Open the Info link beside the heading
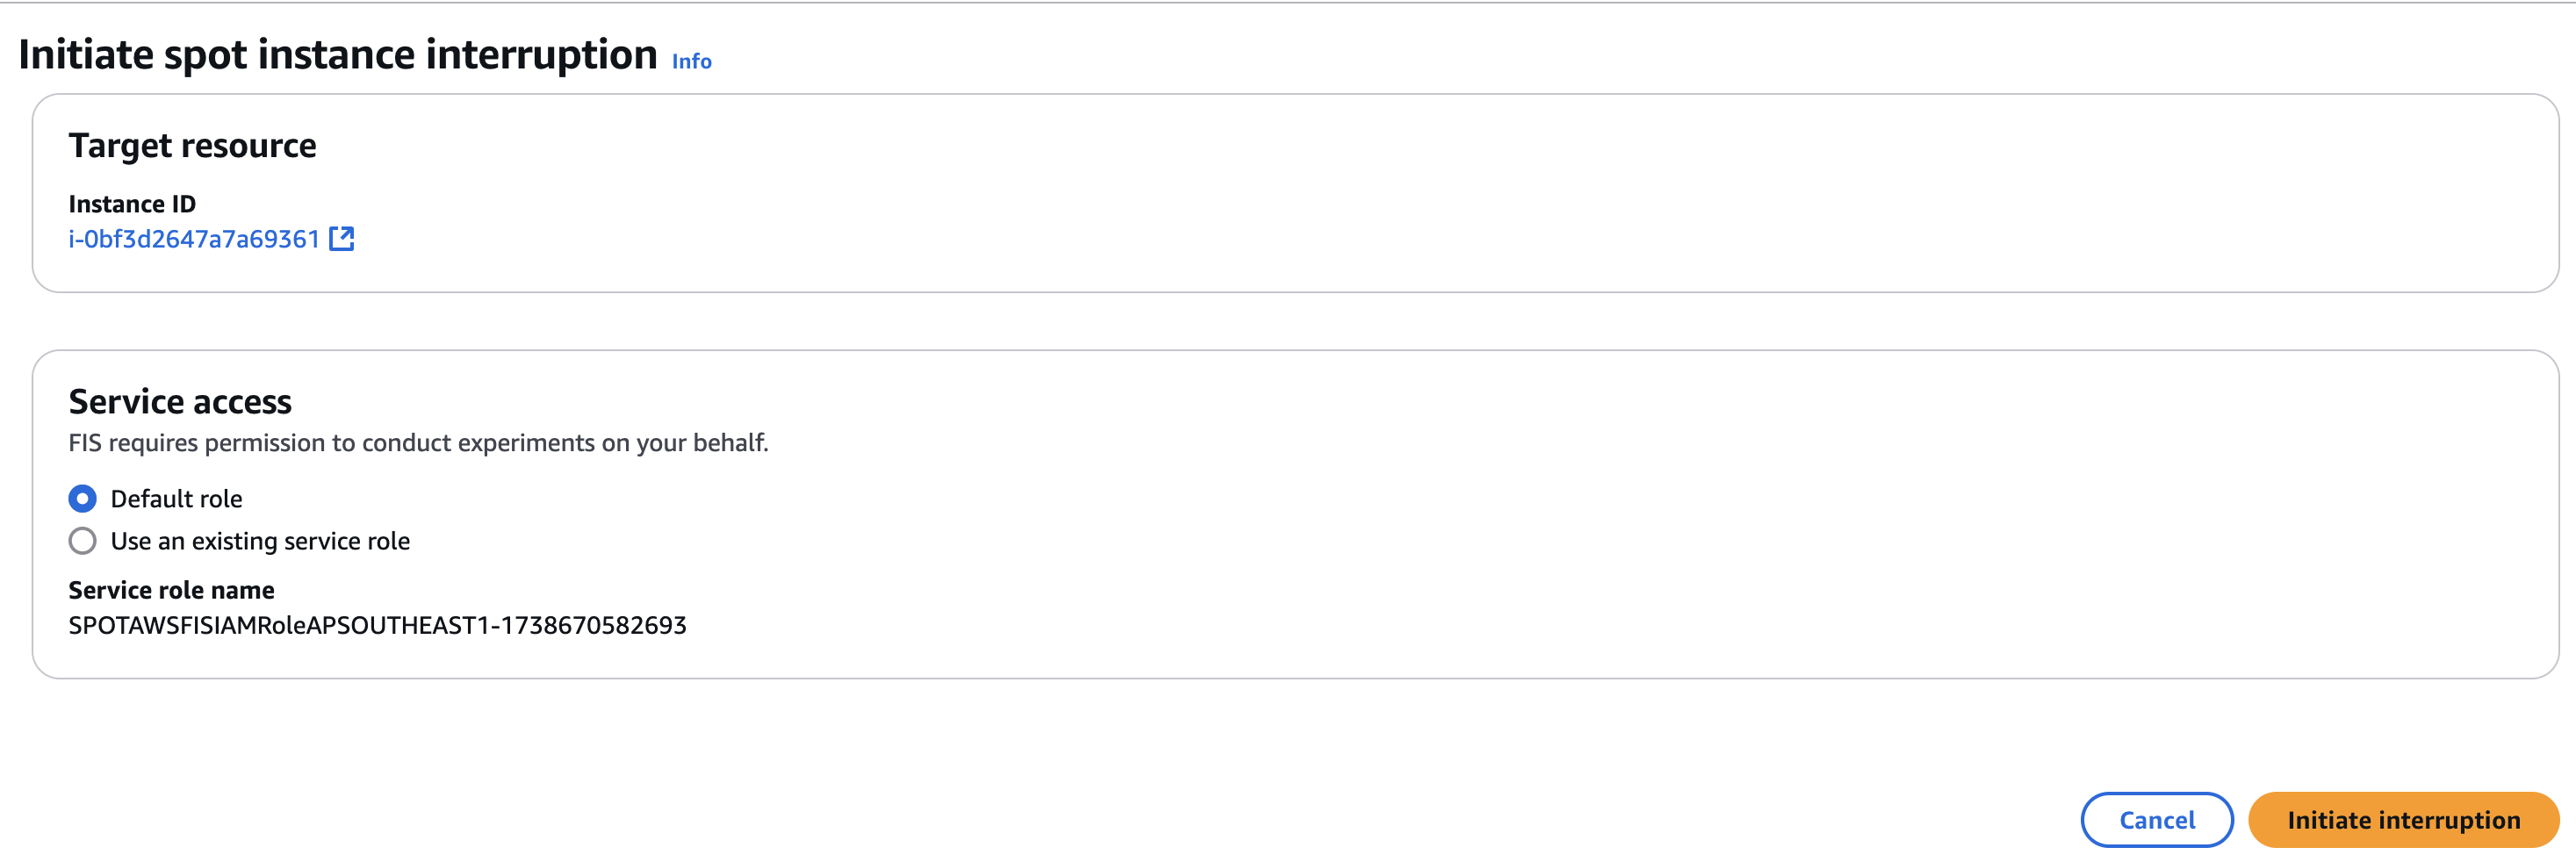 691,61
